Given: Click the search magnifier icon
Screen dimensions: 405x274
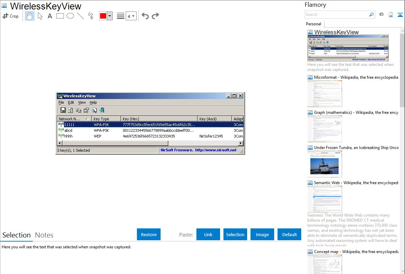Looking at the screenshot, I should tap(372, 15).
